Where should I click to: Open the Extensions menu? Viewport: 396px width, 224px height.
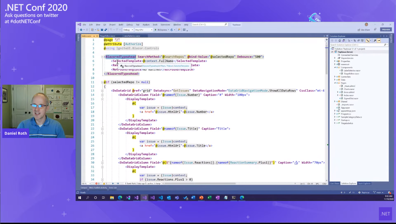[x=165, y=25]
